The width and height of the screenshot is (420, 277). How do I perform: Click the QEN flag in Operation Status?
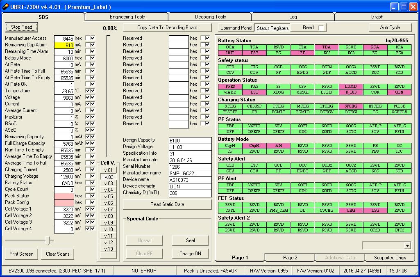(399, 92)
